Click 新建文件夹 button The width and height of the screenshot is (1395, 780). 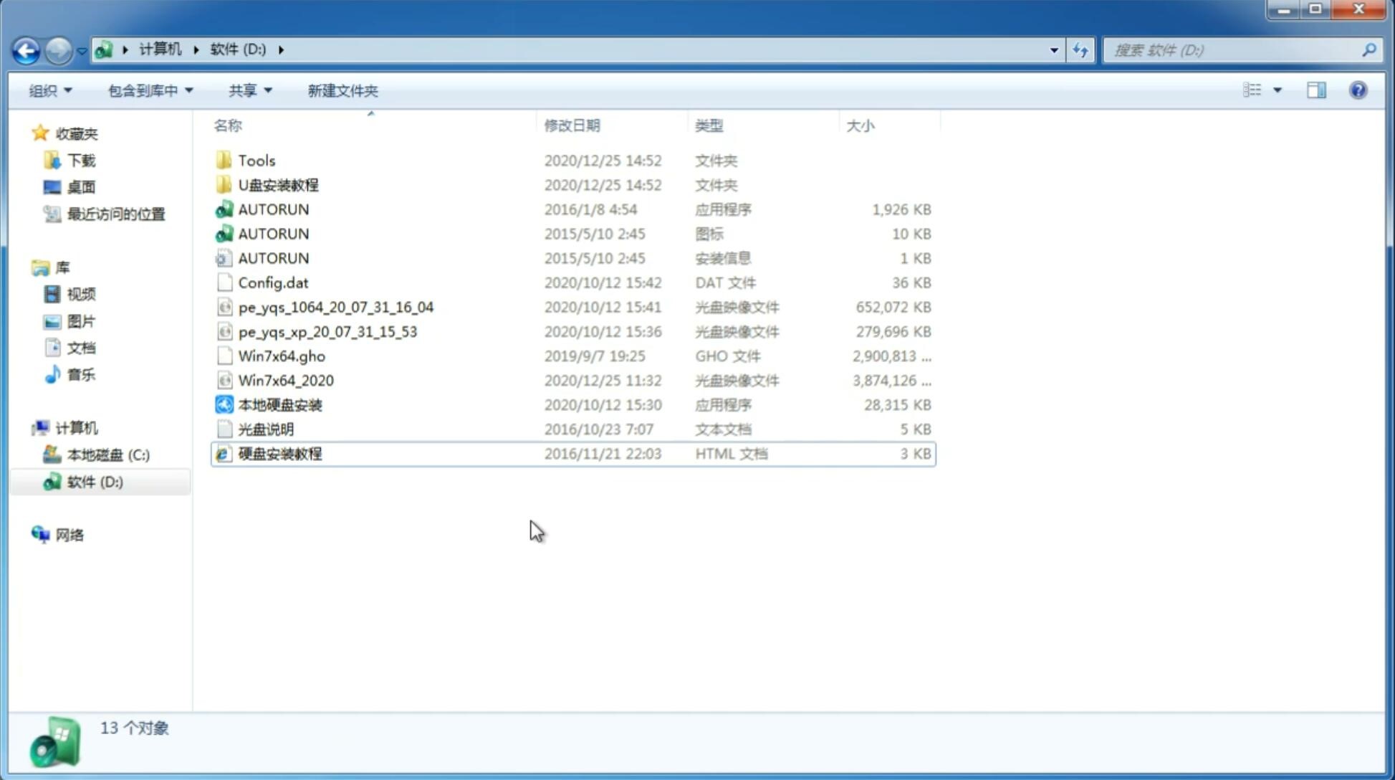click(342, 89)
